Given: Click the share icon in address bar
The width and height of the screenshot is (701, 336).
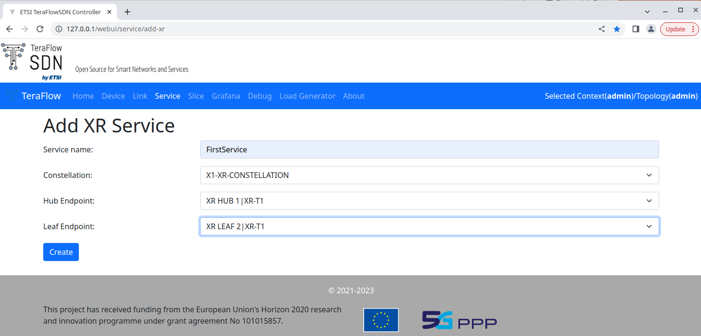Looking at the screenshot, I should click(x=602, y=29).
